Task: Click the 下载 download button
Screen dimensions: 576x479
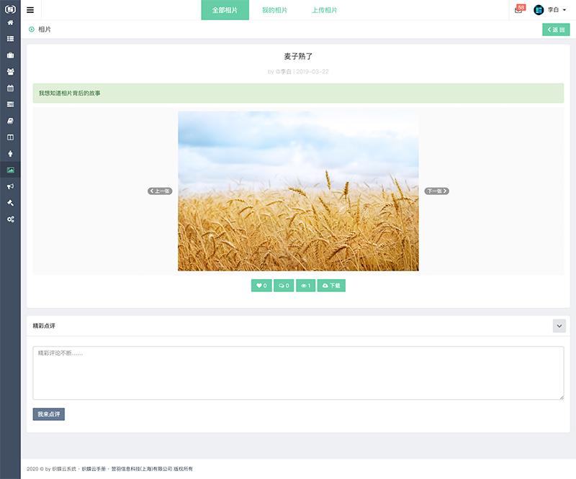Action: pos(331,286)
